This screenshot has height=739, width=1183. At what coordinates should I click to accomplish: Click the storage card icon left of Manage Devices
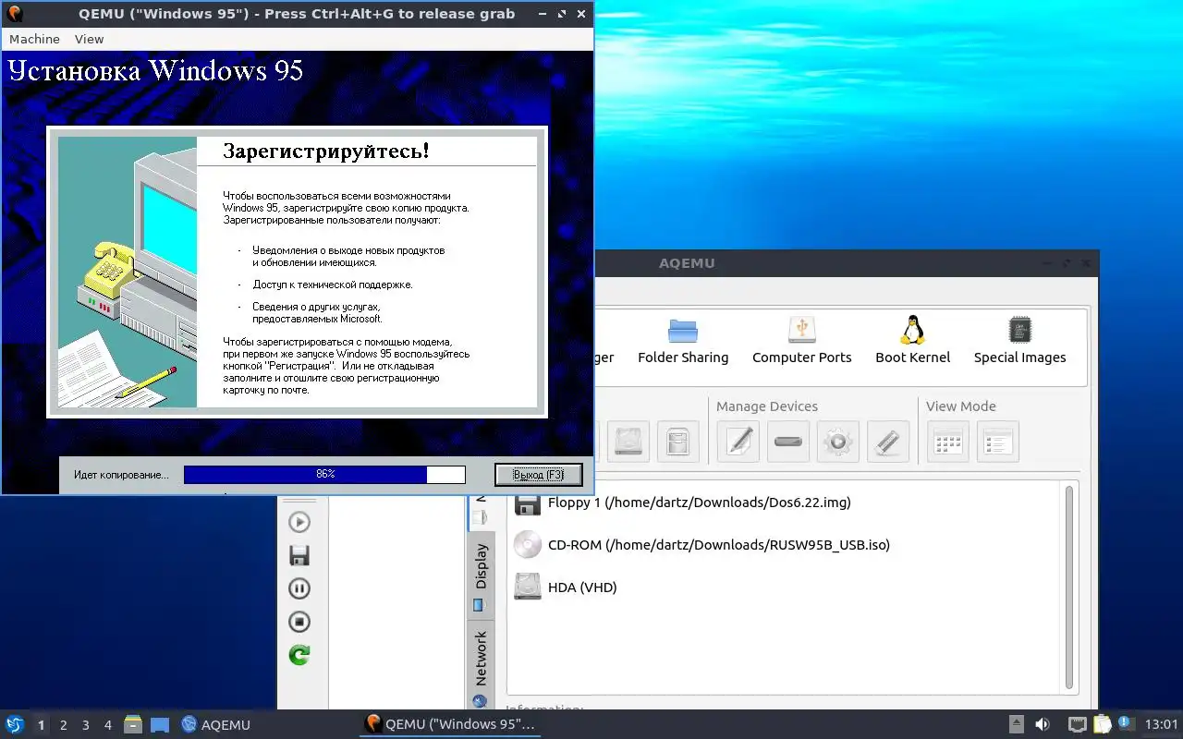[x=677, y=442]
